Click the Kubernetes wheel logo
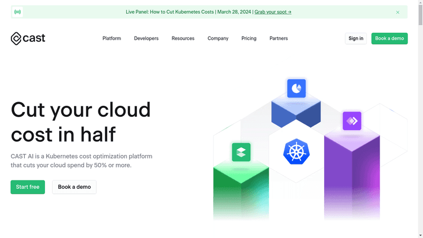423x238 pixels. [x=296, y=151]
